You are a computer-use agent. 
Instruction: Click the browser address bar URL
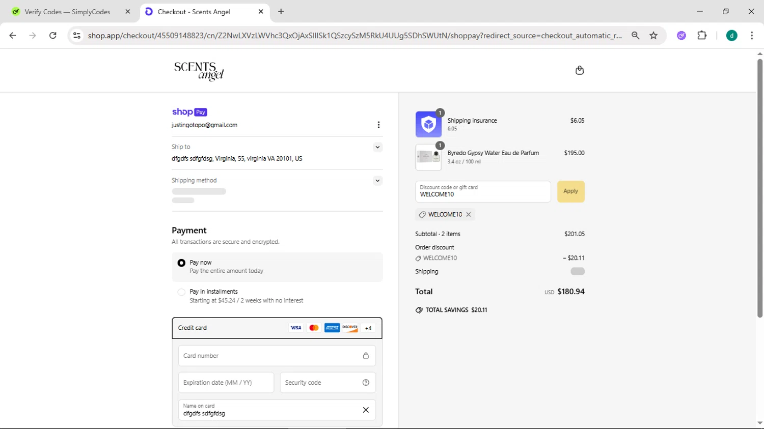pyautogui.click(x=354, y=36)
